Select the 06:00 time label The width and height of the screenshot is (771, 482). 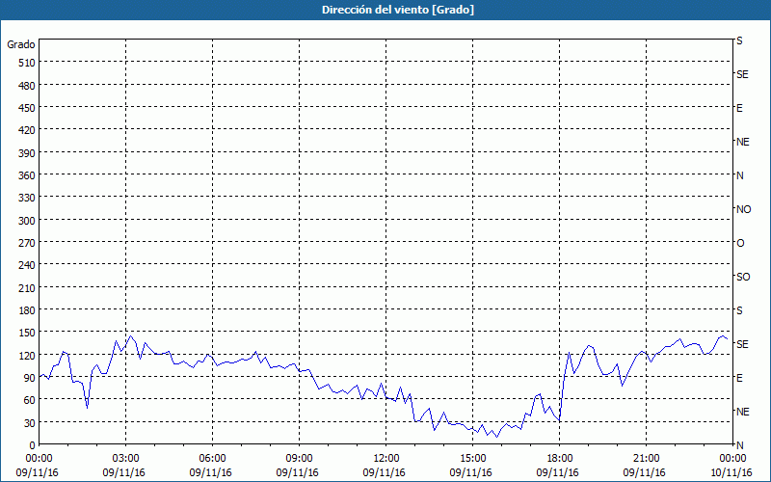point(212,459)
